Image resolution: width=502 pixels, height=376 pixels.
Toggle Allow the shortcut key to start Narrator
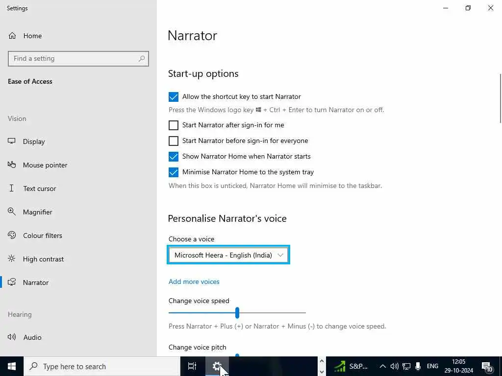pos(174,96)
